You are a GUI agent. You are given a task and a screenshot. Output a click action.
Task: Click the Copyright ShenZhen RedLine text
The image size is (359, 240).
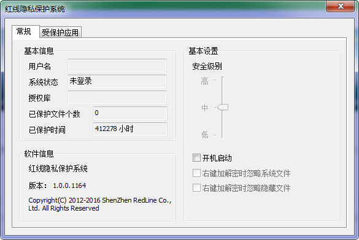point(100,204)
